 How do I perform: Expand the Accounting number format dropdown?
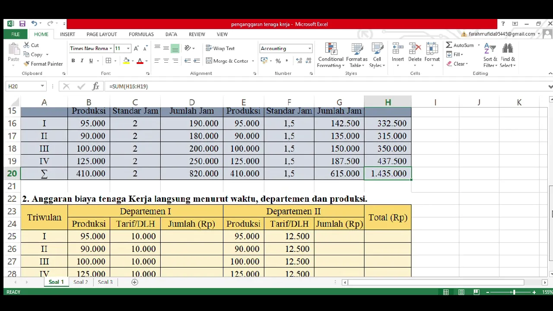click(x=309, y=48)
